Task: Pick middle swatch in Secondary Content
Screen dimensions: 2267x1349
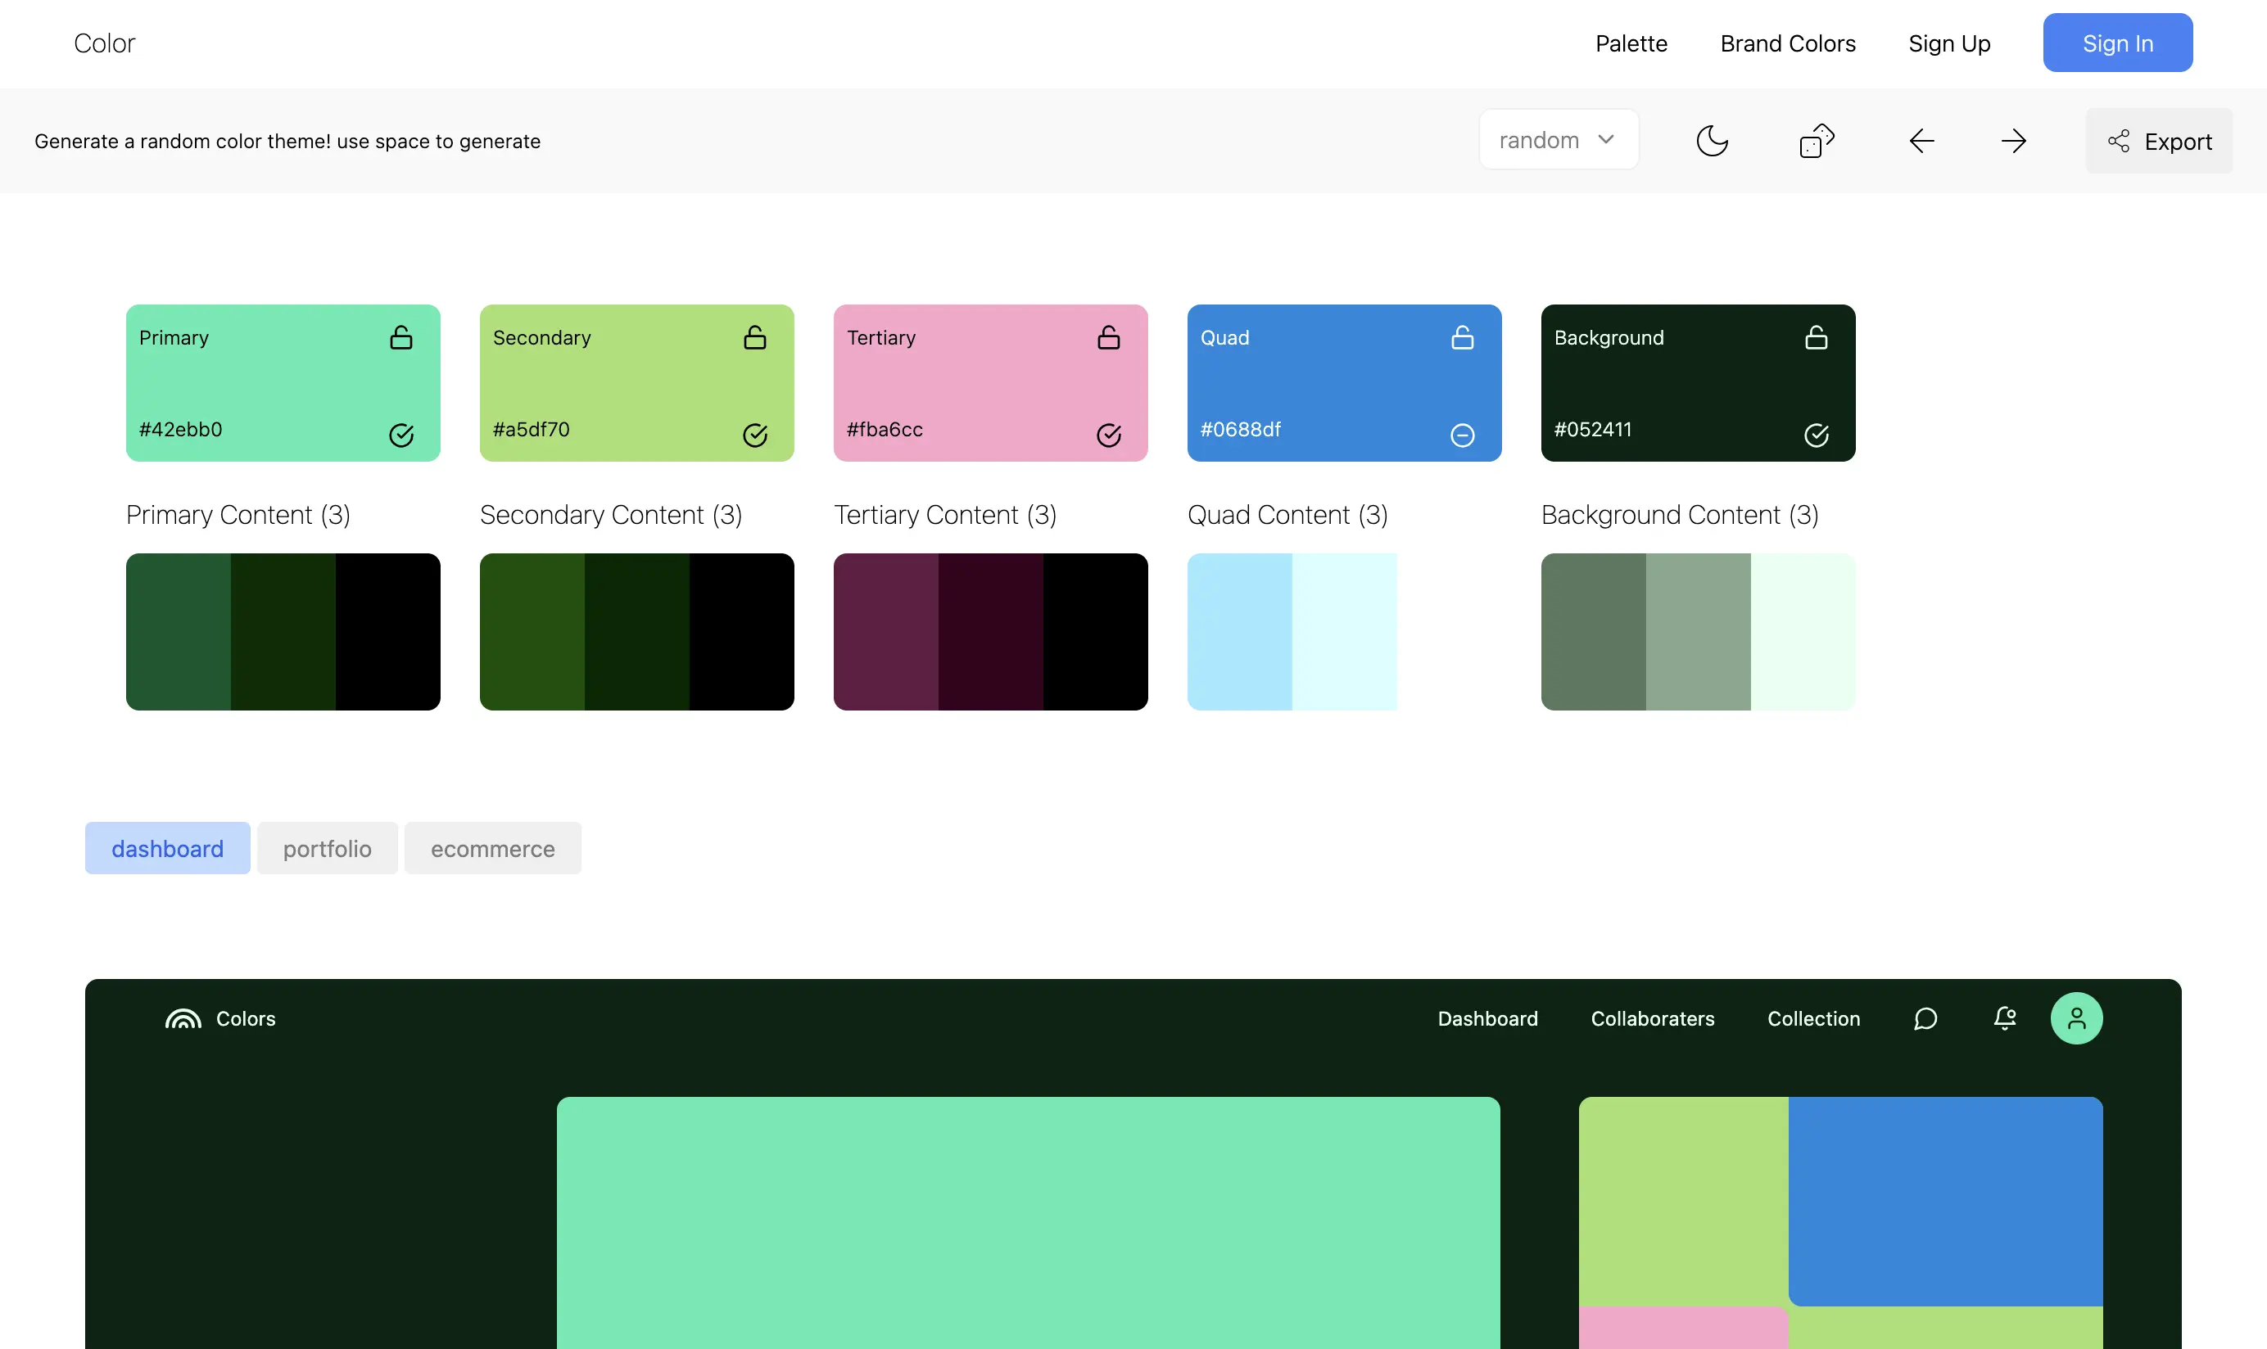Action: (x=636, y=632)
